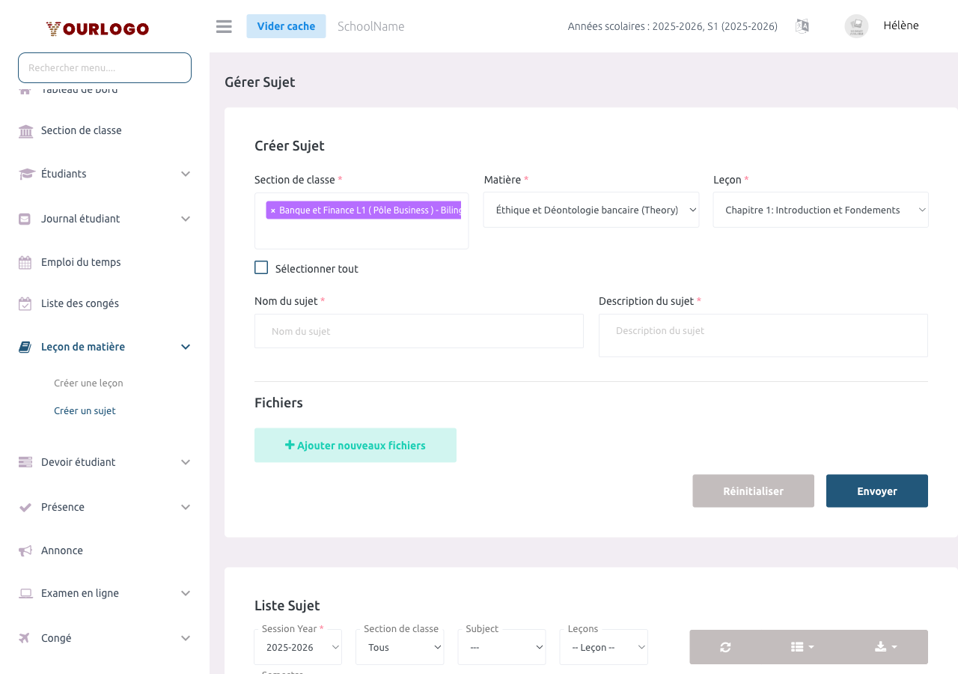This screenshot has width=958, height=674.
Task: Click the hamburger menu icon
Action: [x=224, y=26]
